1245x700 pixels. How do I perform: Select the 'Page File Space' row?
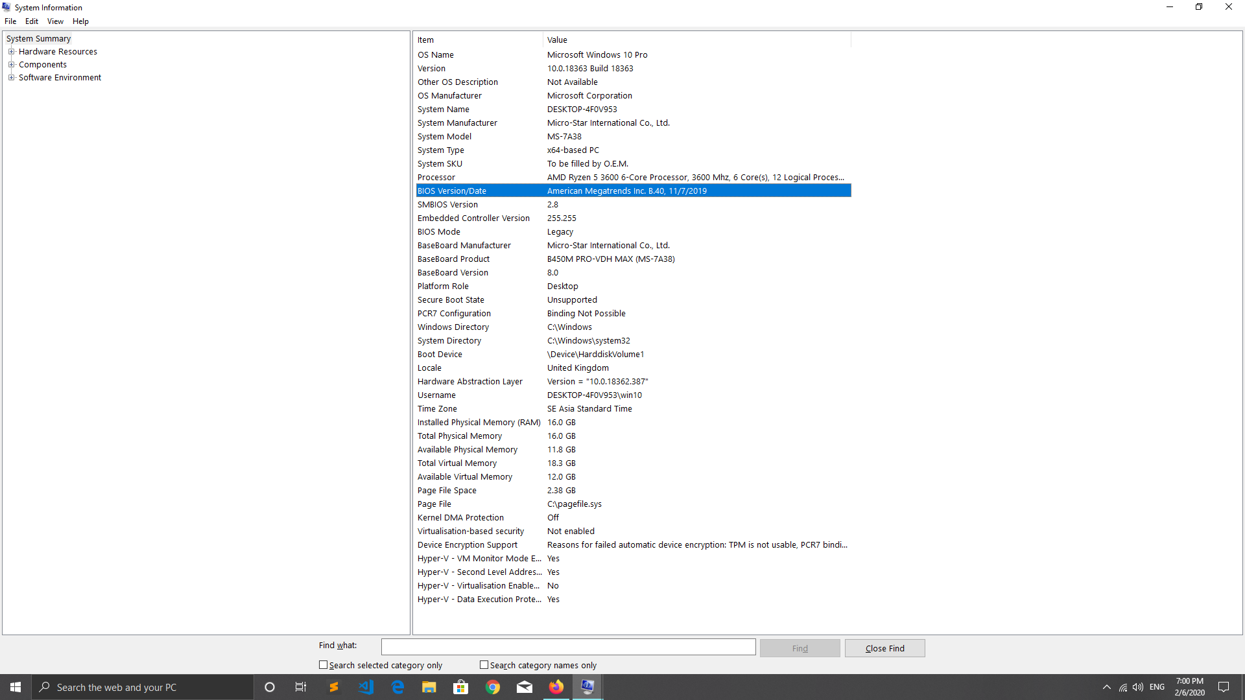pyautogui.click(x=633, y=491)
